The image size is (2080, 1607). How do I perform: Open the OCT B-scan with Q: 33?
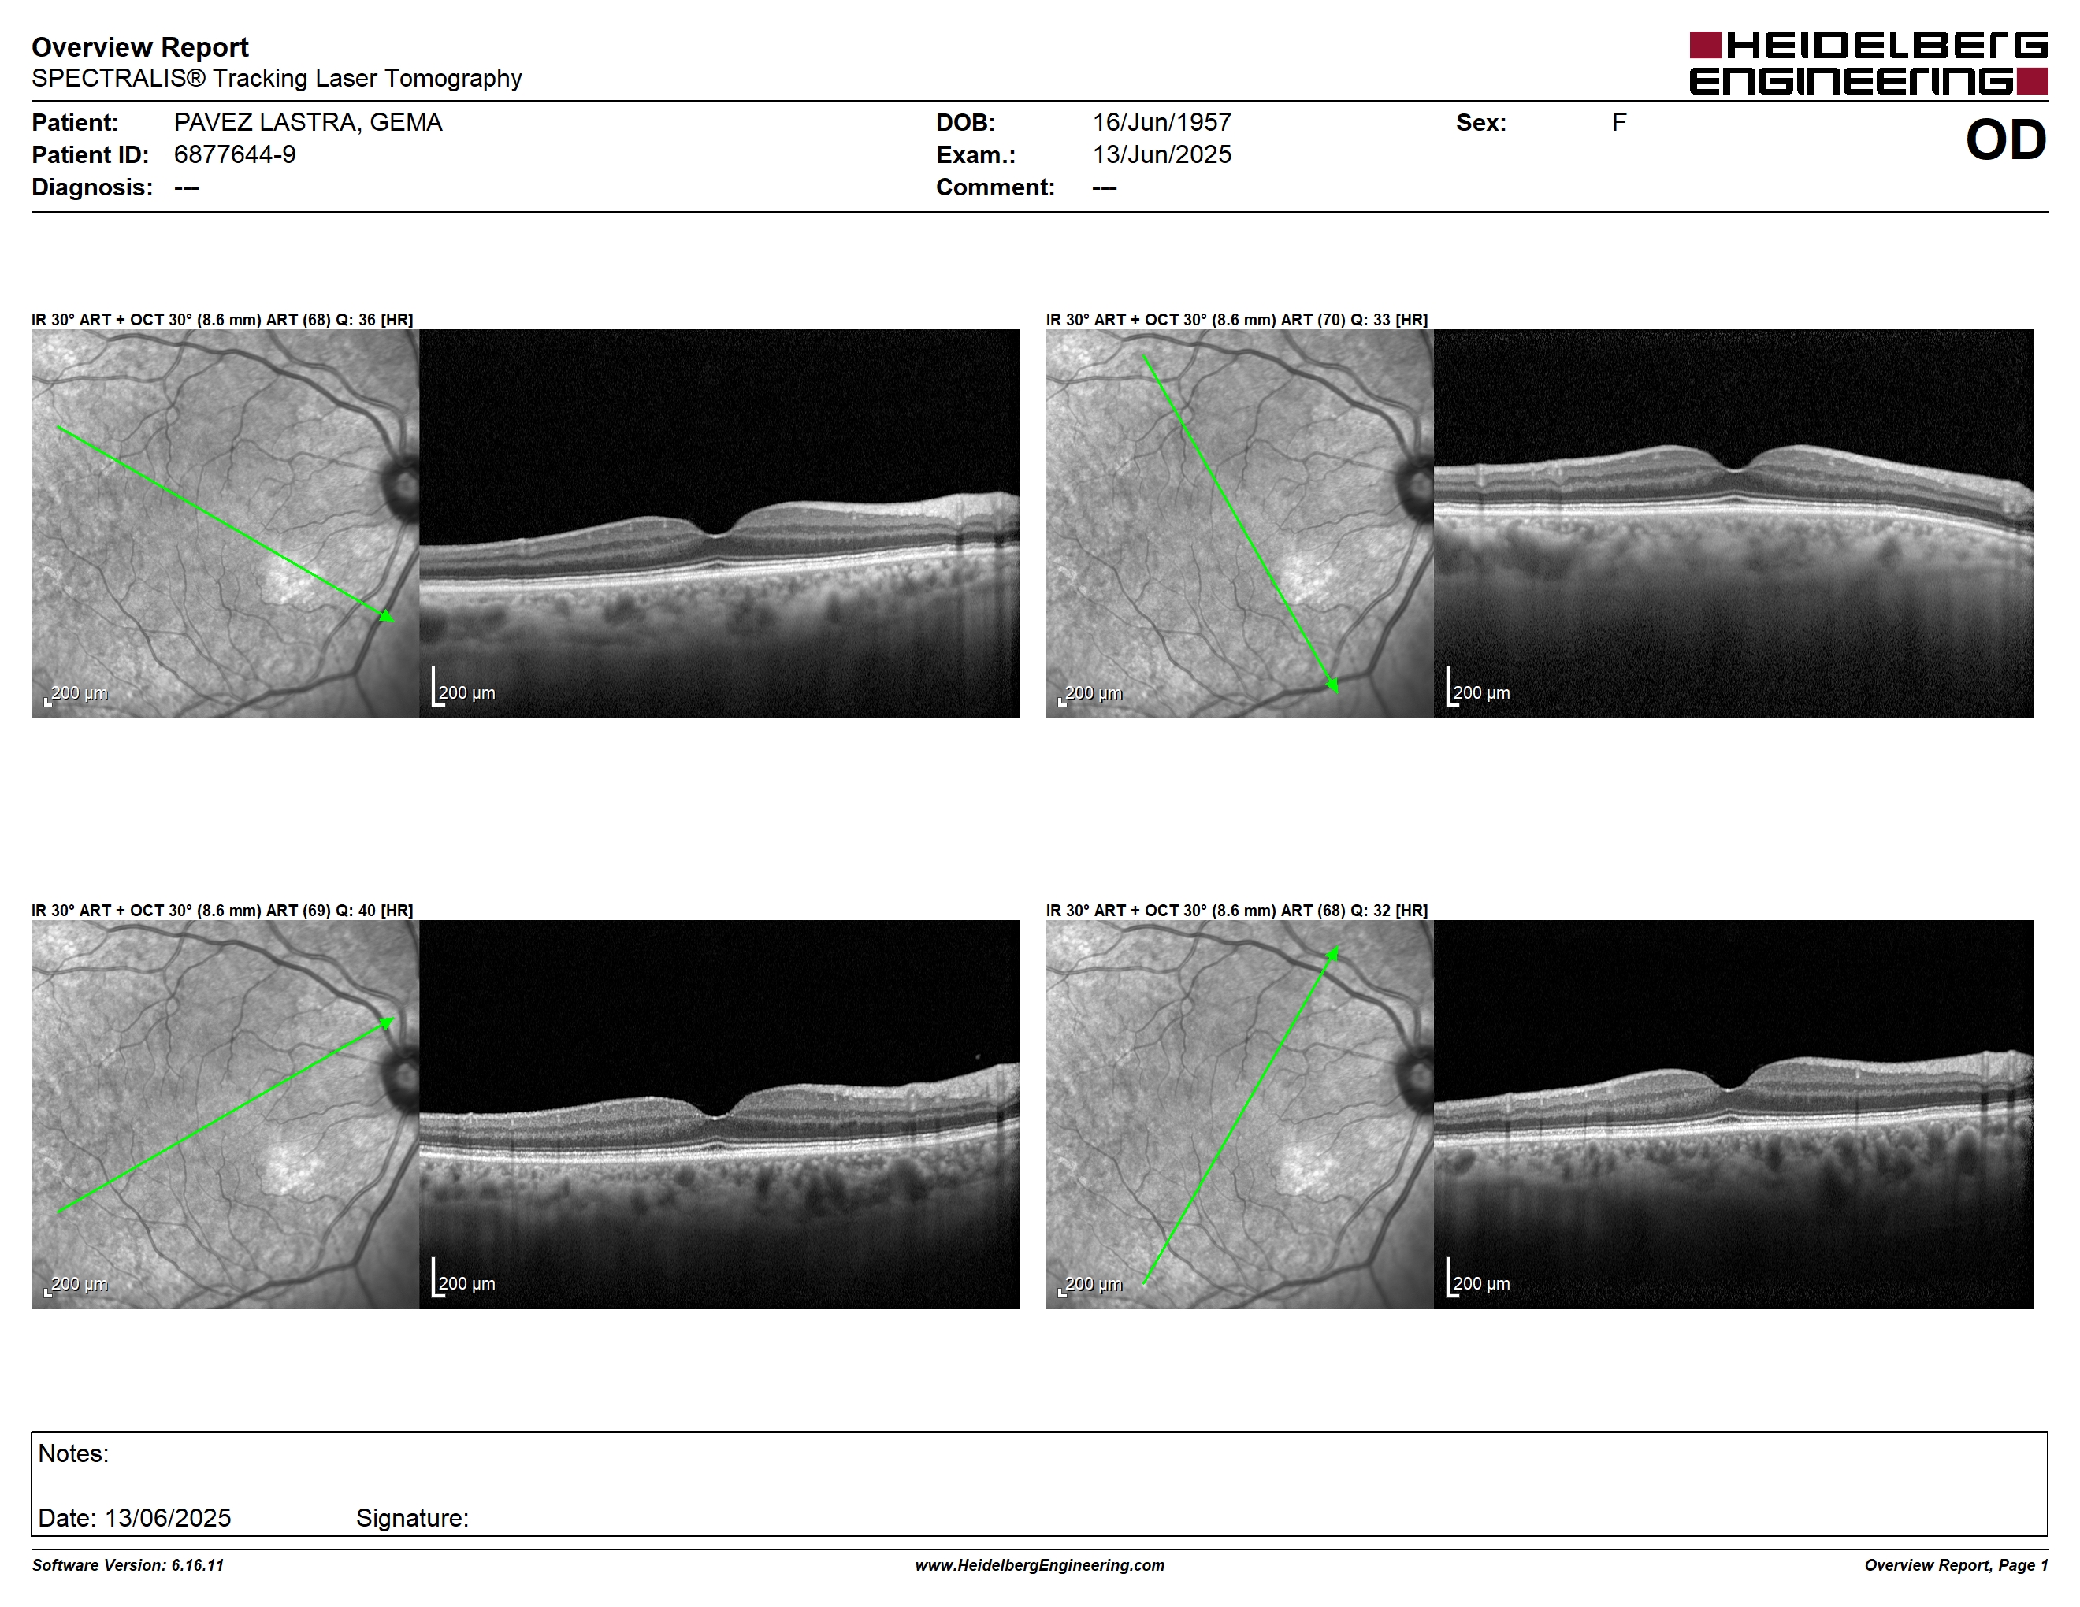click(x=1733, y=524)
